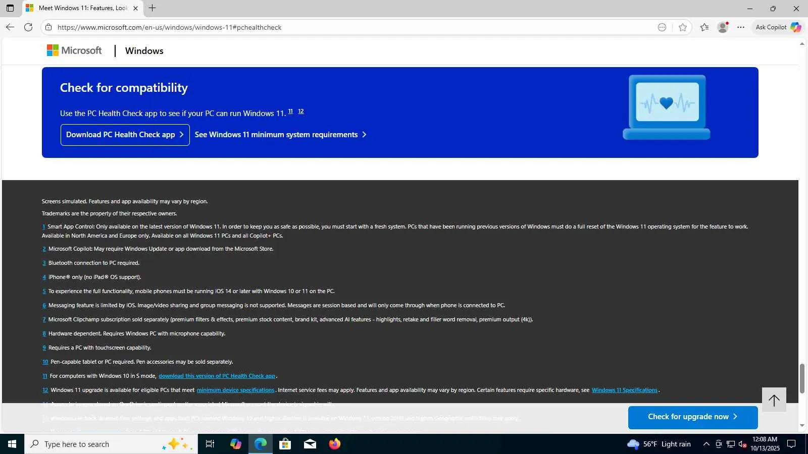The height and width of the screenshot is (454, 808).
Task: Click Ask Copilot in the toolbar
Action: (x=778, y=27)
